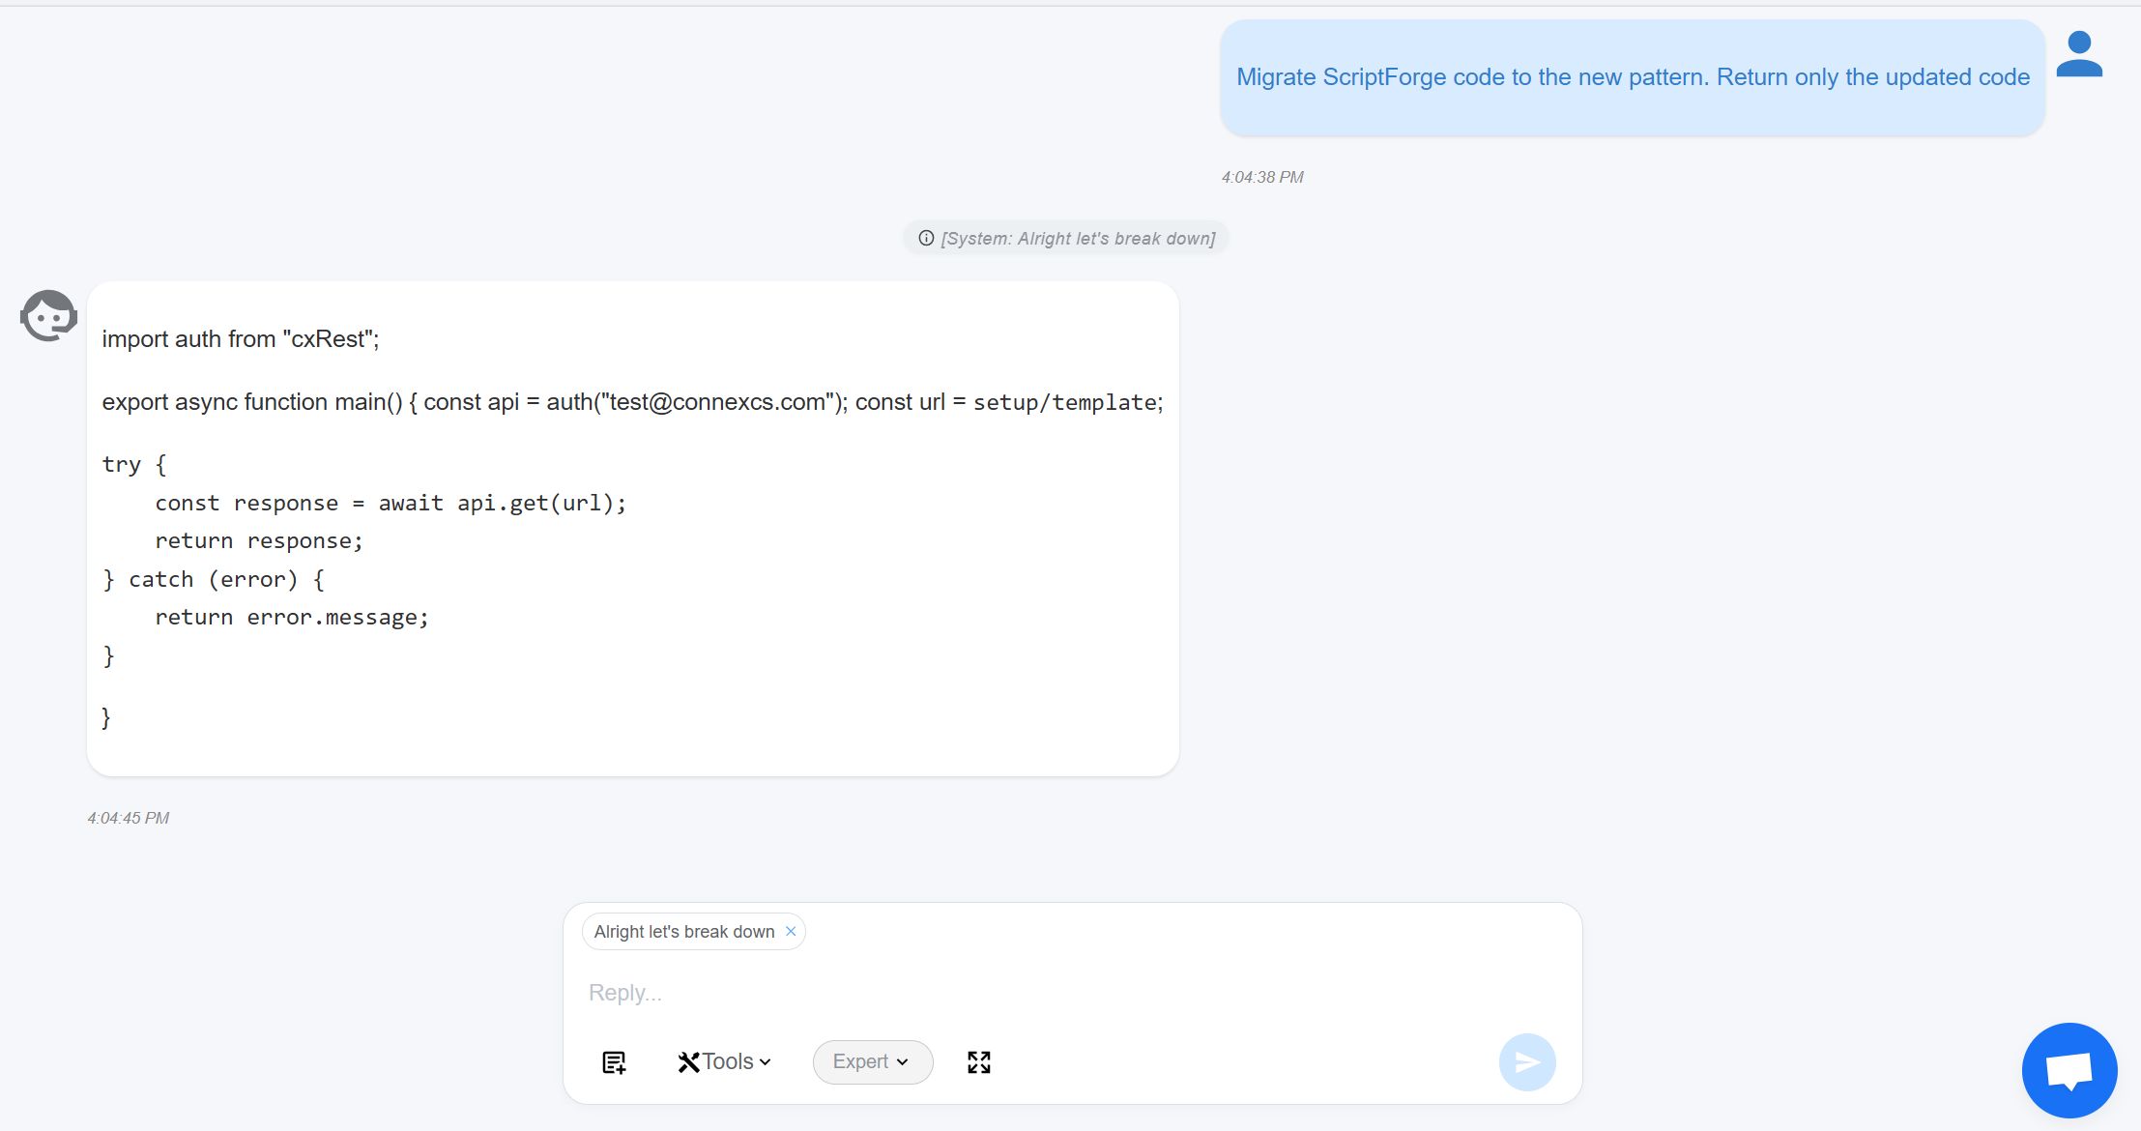Click the 4:04:45 PM timestamp
This screenshot has height=1131, width=2141.
(x=129, y=818)
